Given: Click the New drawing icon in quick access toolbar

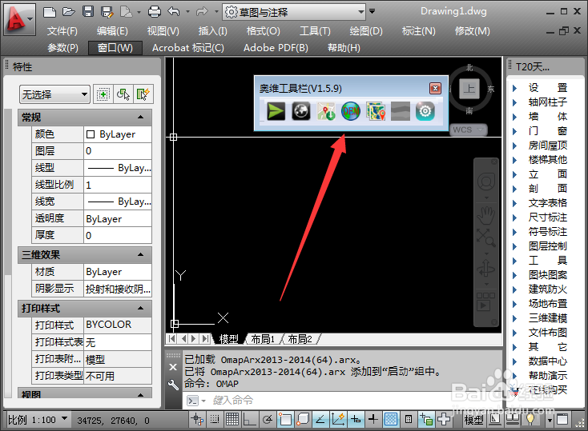Looking at the screenshot, I should pyautogui.click(x=50, y=12).
